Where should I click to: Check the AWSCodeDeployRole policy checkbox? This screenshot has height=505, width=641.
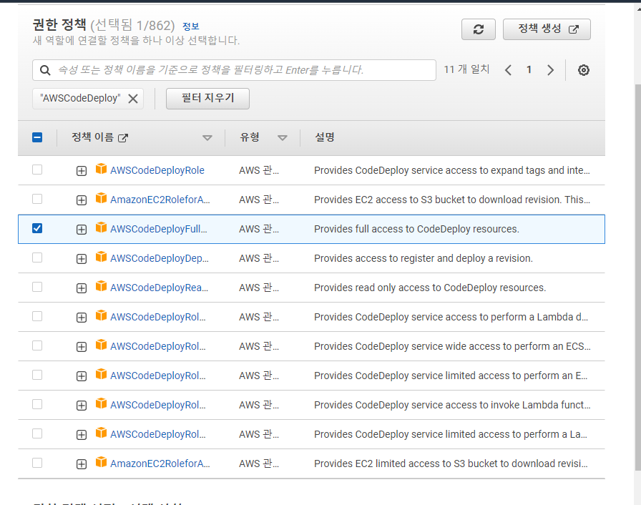pyautogui.click(x=37, y=170)
